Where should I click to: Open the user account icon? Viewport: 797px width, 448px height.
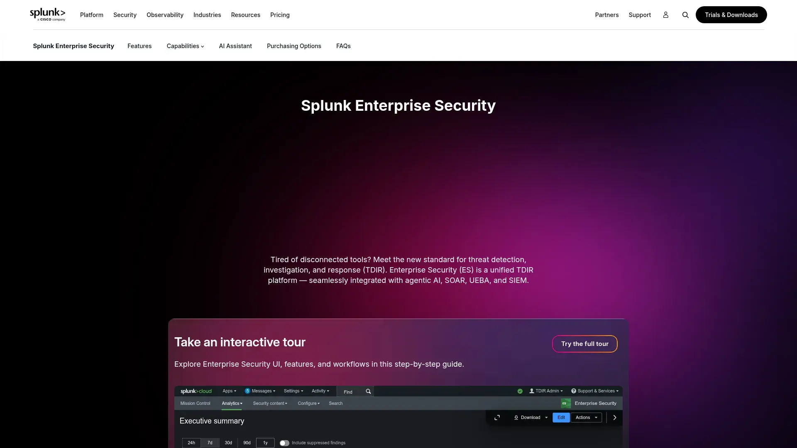[x=665, y=15]
